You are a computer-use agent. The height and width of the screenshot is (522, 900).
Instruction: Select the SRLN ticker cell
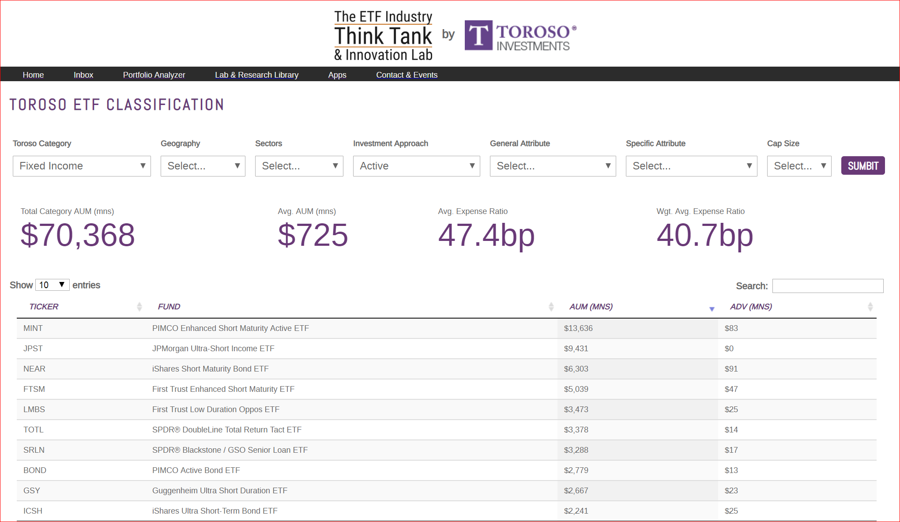click(x=34, y=450)
